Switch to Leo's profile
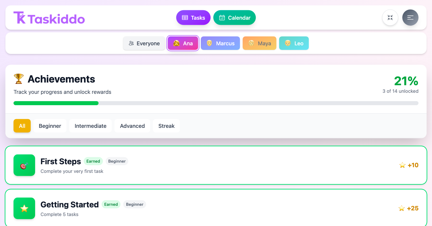 [x=294, y=43]
